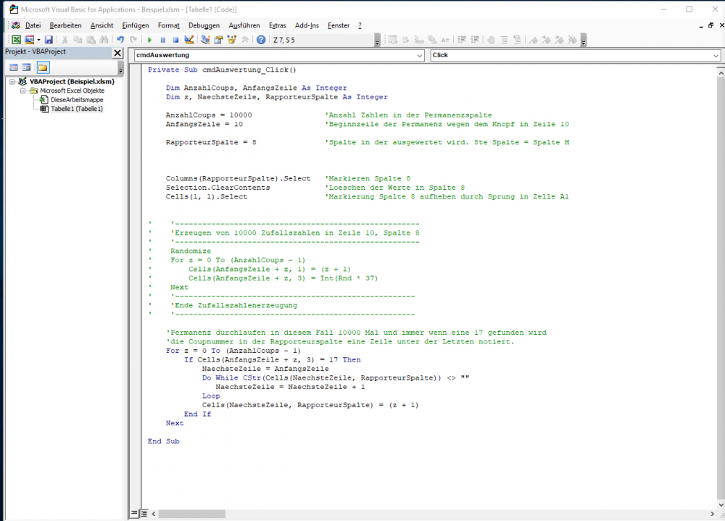Clear All Bookmarks flag icon

click(x=573, y=40)
